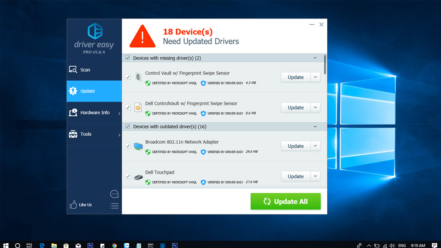Viewport: 441px width, 248px height.
Task: Open Command Prompt from the taskbar
Action: pyautogui.click(x=150, y=245)
